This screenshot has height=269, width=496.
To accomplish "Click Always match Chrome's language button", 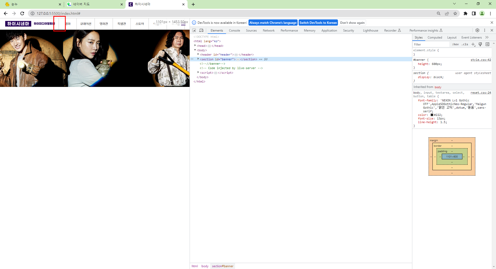I will pyautogui.click(x=273, y=23).
